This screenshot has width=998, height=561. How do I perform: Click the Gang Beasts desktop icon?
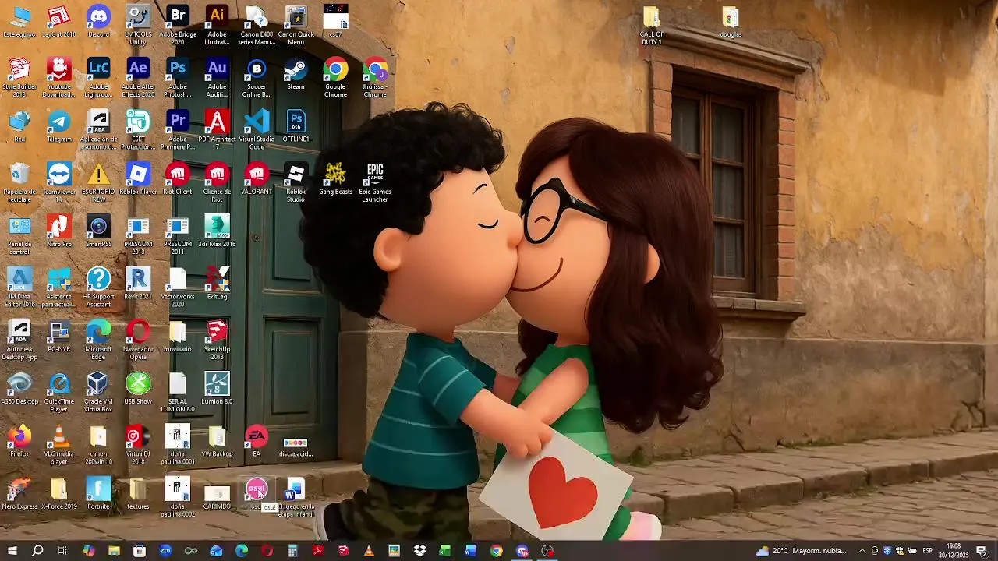pos(335,179)
